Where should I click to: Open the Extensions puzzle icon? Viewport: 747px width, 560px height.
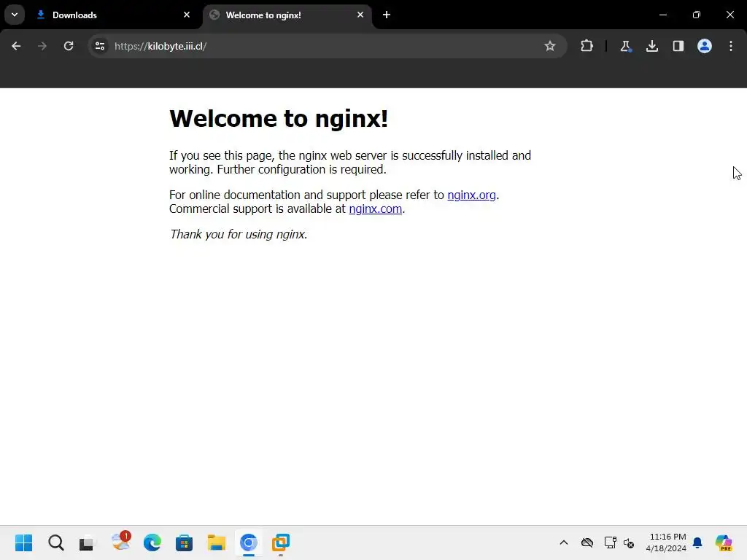point(587,46)
